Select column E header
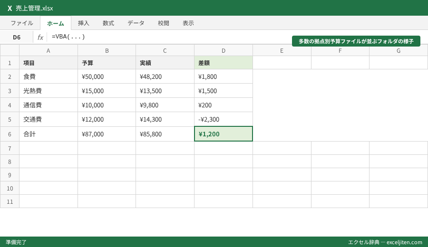 click(282, 50)
